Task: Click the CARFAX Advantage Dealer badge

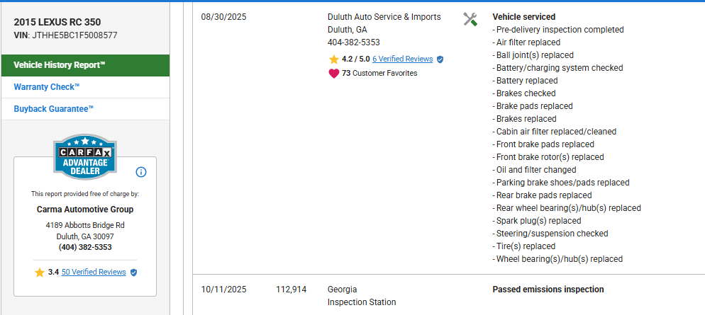Action: (85, 156)
